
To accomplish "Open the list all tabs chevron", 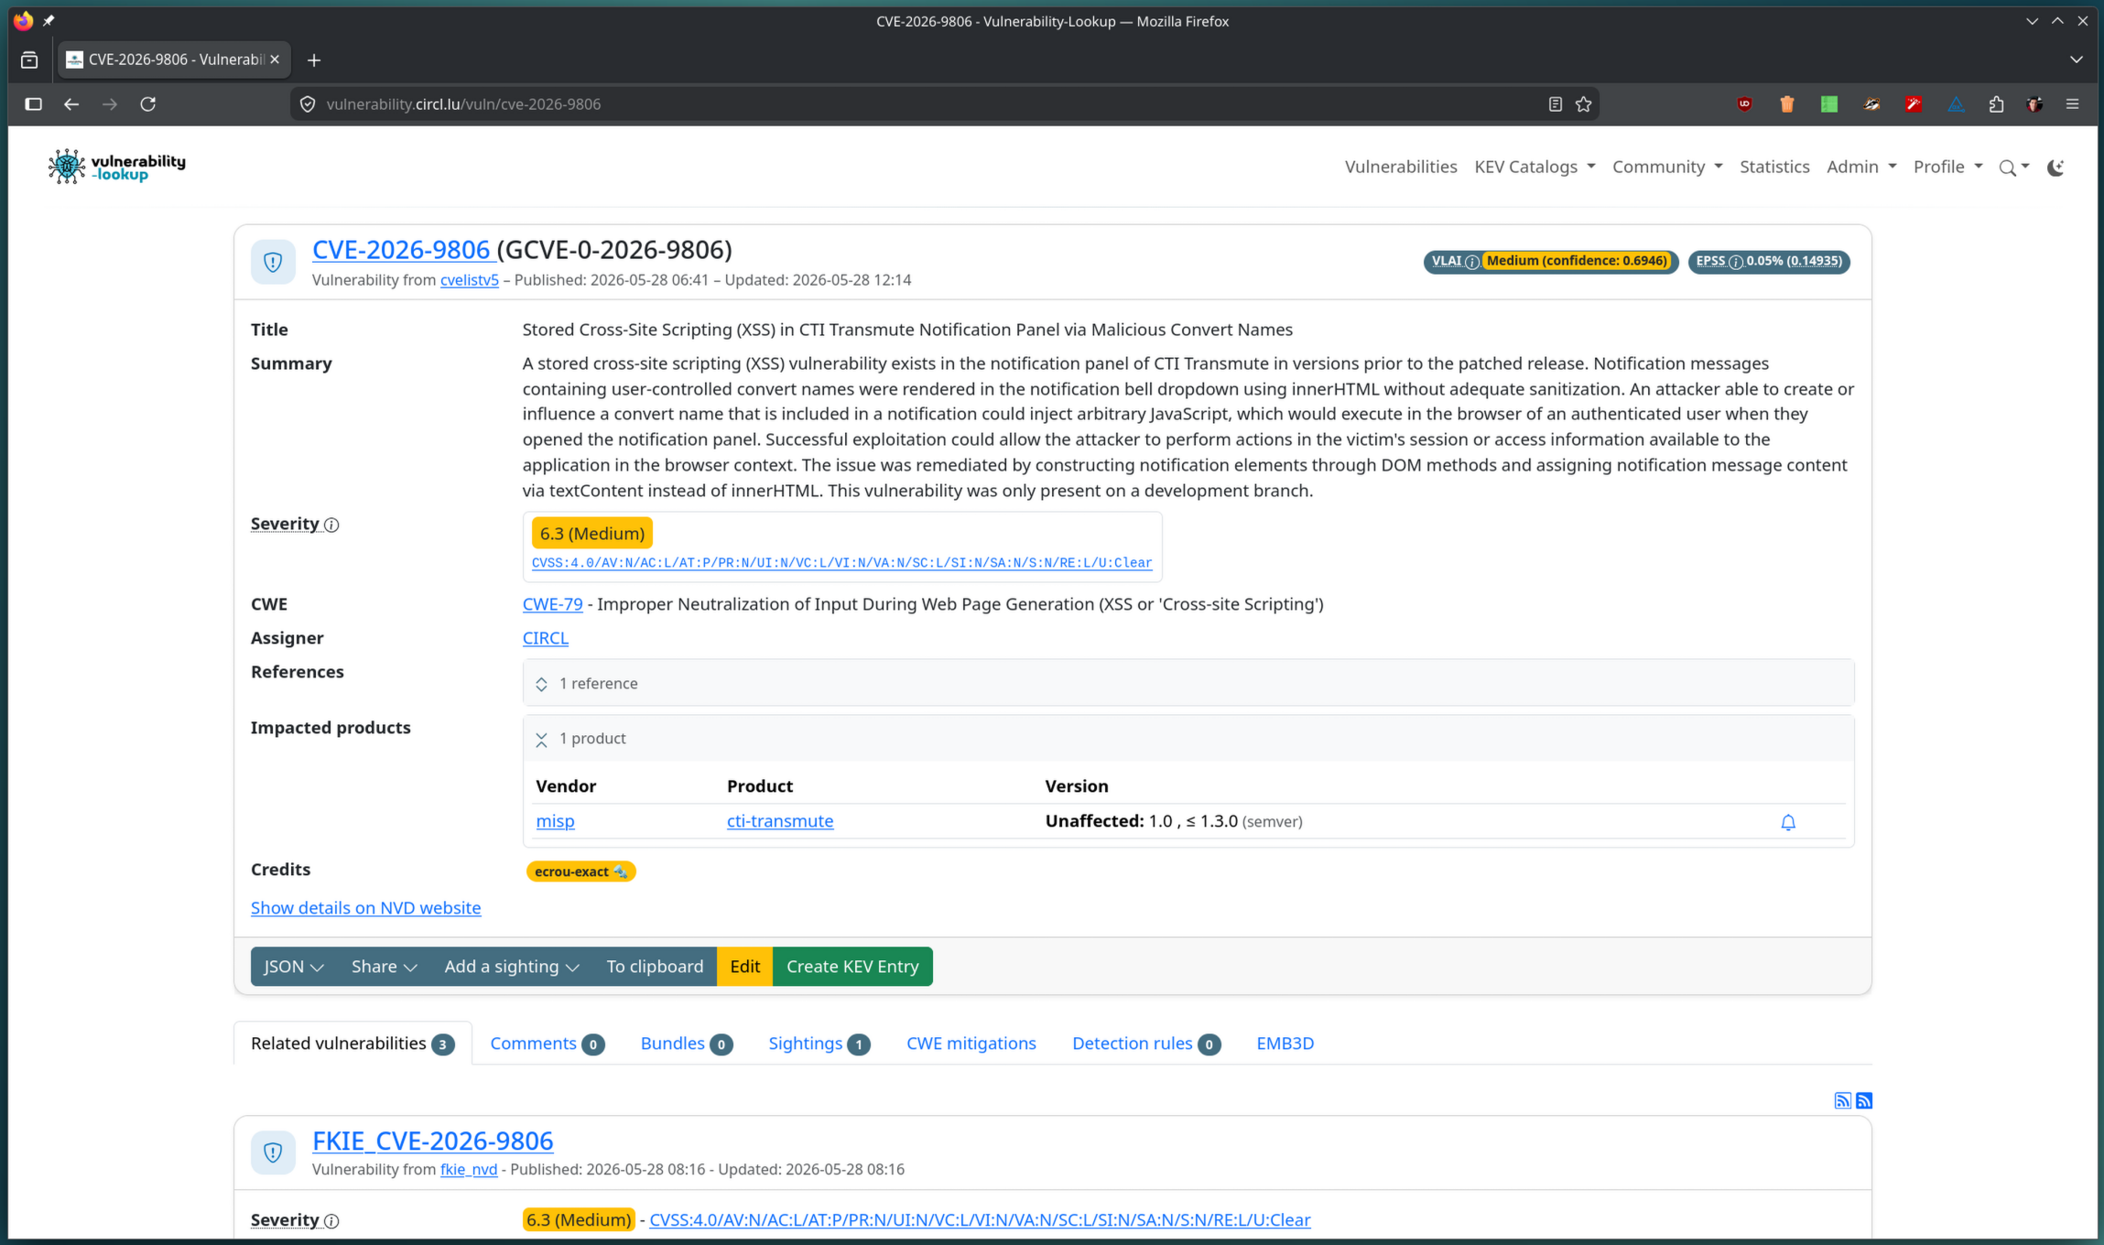I will 2076,60.
